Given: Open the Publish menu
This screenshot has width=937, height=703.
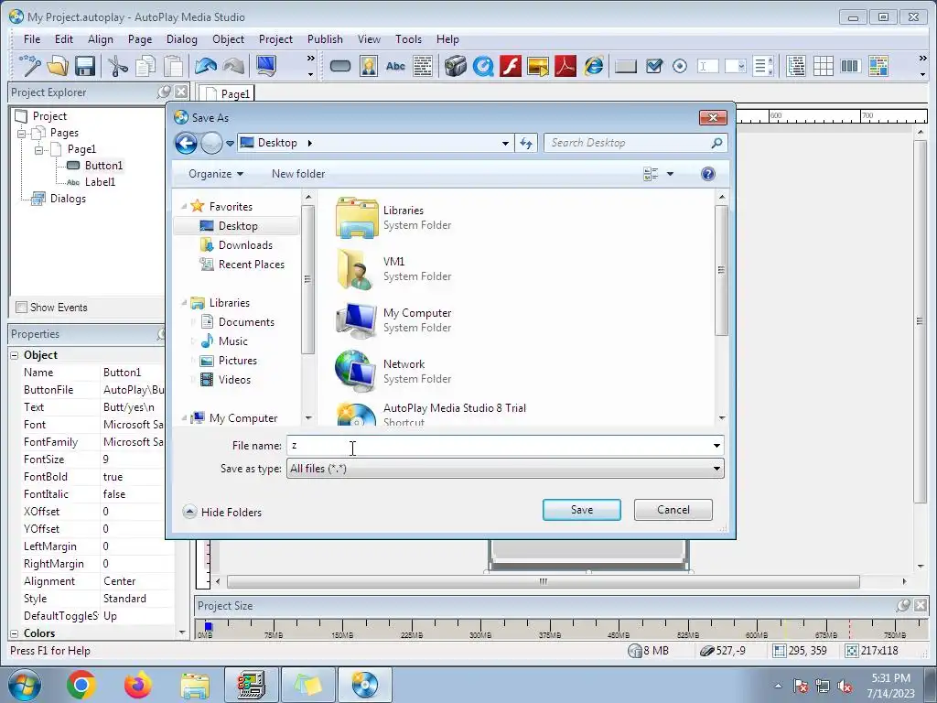Looking at the screenshot, I should tap(325, 38).
